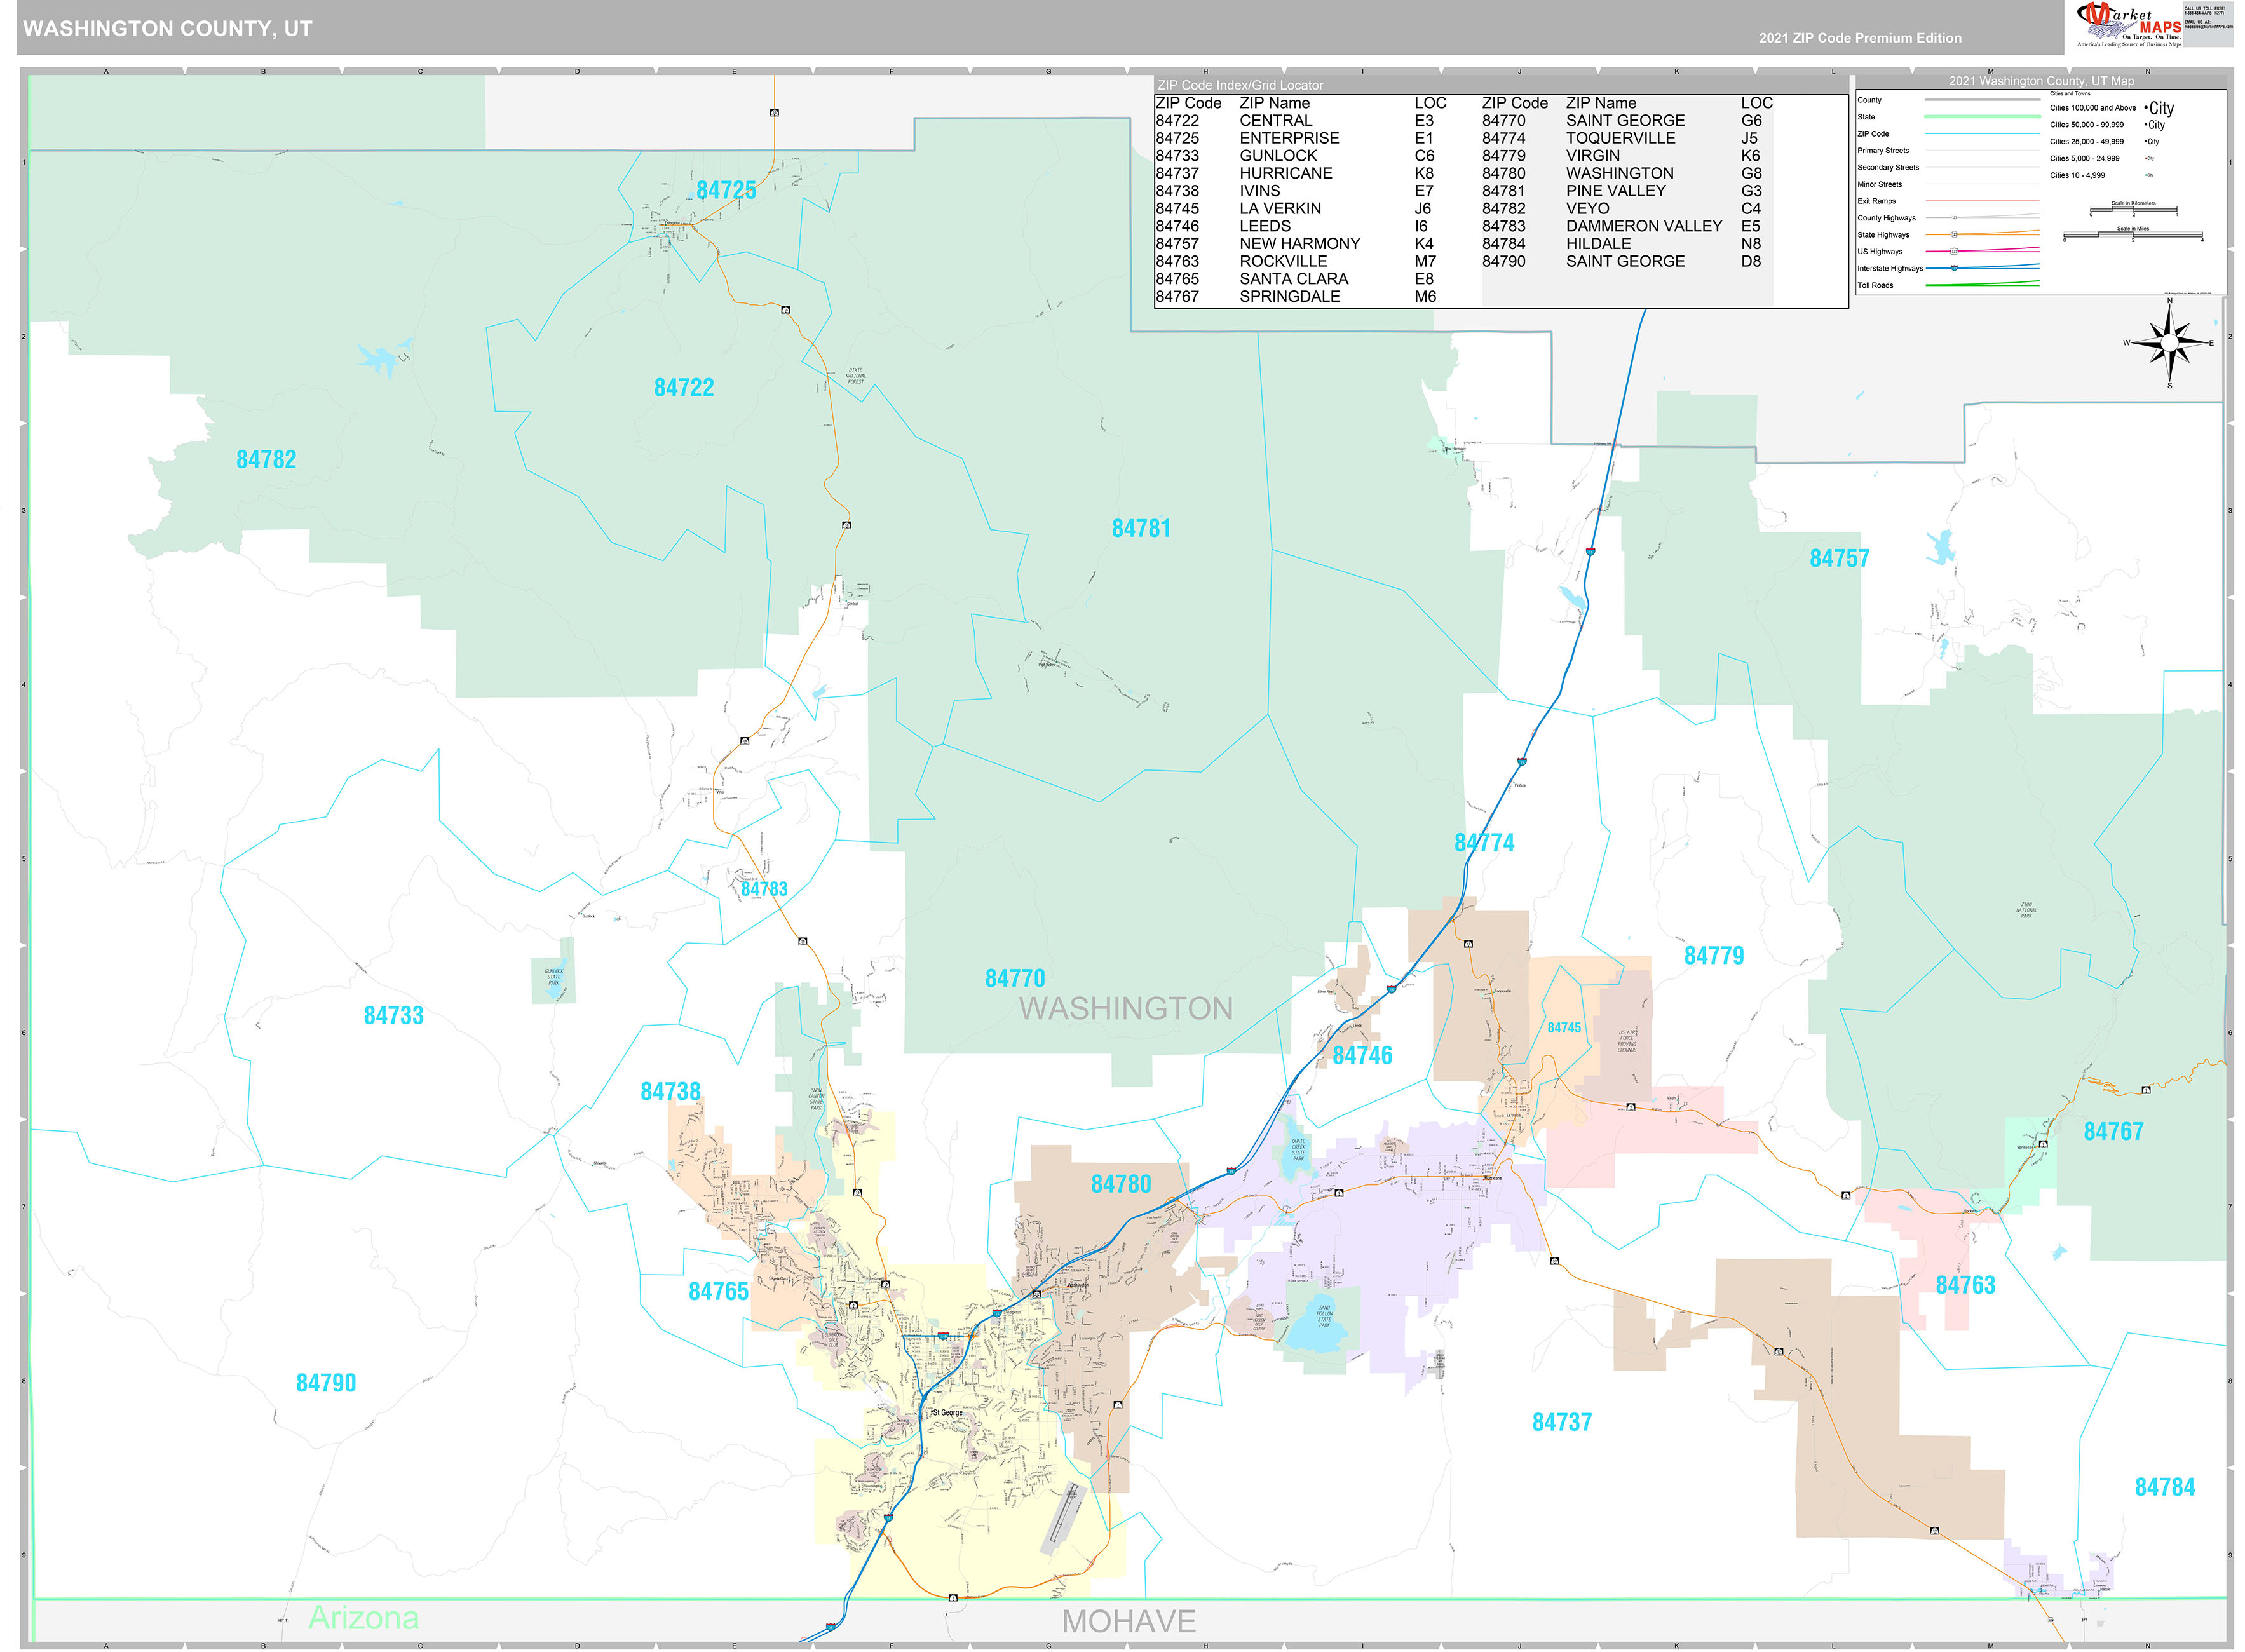This screenshot has width=2245, height=1652.
Task: Click the 84763 ZIP label on the map
Action: coord(1965,1285)
